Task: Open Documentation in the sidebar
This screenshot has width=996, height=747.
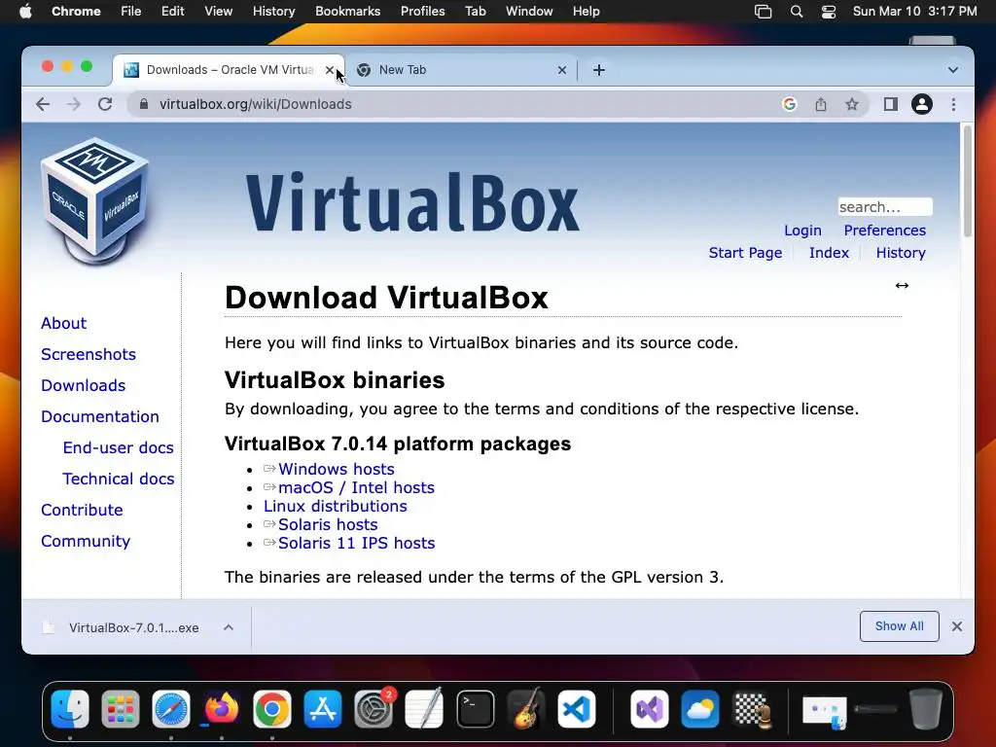Action: pyautogui.click(x=100, y=416)
